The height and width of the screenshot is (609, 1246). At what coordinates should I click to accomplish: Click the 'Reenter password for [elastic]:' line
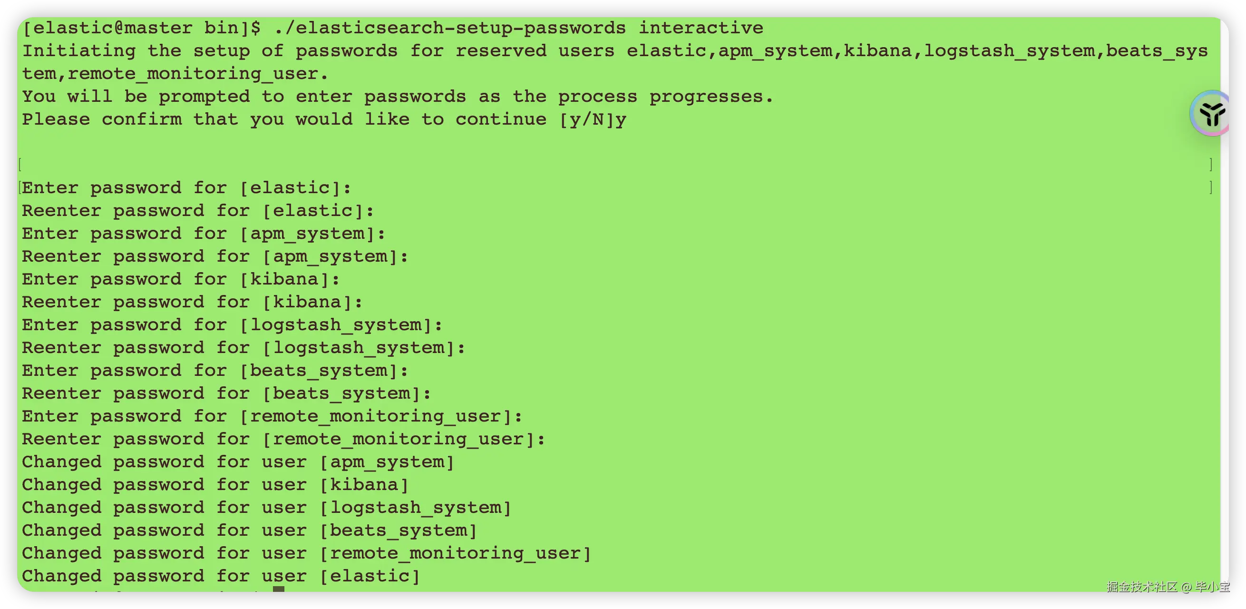pyautogui.click(x=198, y=211)
